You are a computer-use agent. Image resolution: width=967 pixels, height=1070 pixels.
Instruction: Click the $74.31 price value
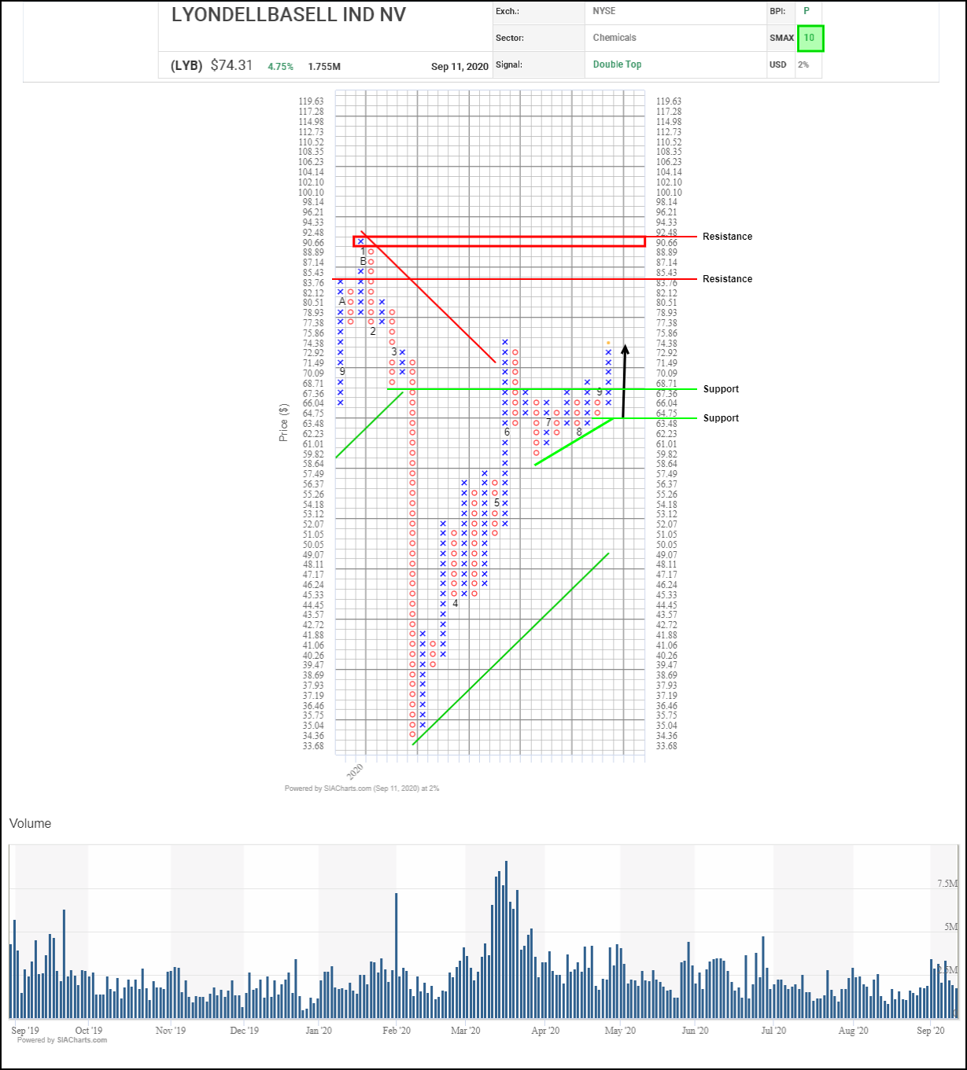click(231, 66)
